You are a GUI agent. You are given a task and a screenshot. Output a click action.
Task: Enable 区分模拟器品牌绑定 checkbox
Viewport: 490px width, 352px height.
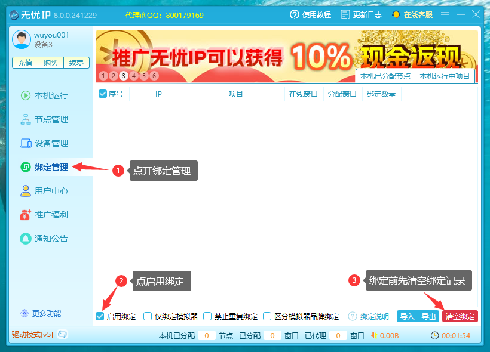pos(267,316)
